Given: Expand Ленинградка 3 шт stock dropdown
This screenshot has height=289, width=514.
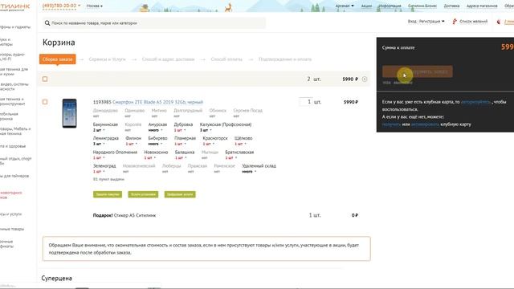Looking at the screenshot, I should [99, 144].
